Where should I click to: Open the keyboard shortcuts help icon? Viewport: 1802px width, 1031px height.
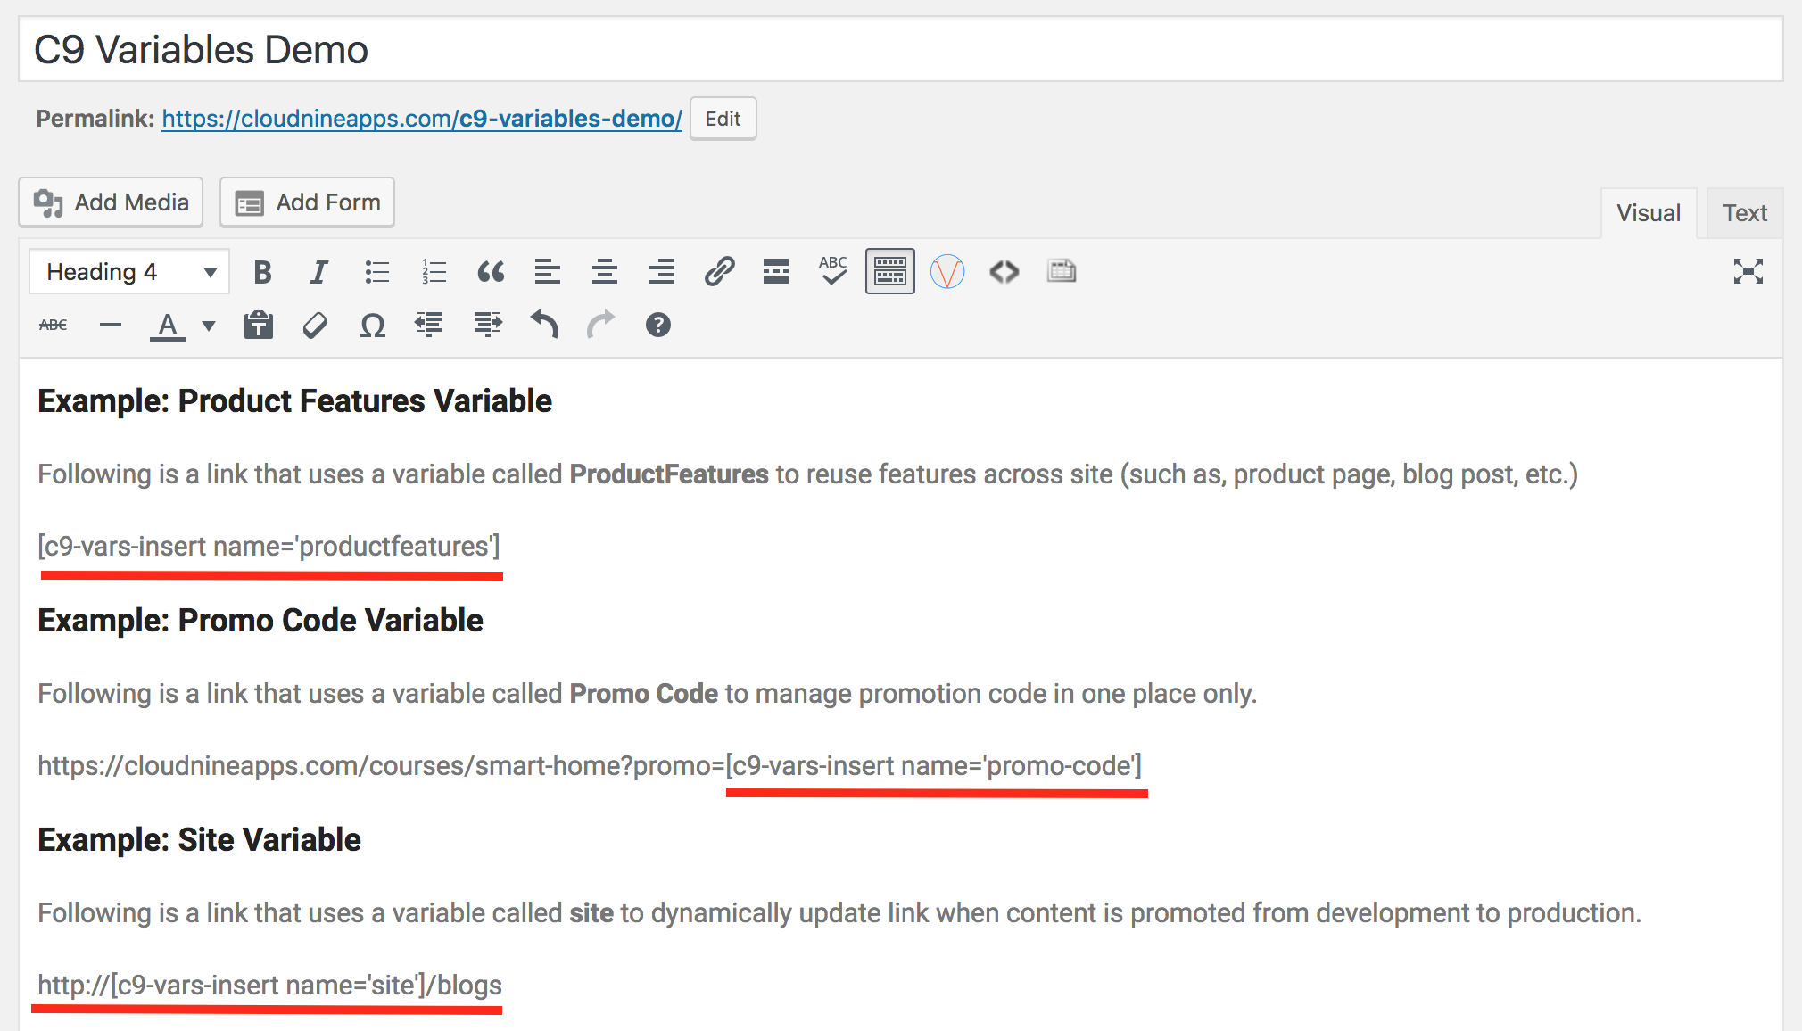pyautogui.click(x=657, y=326)
